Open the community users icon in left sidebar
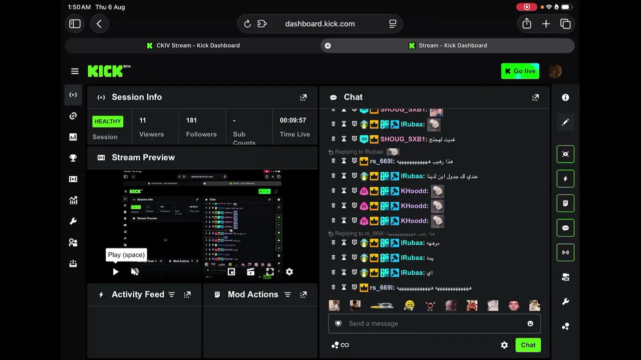Viewport: 641px width, 360px height. 73,242
